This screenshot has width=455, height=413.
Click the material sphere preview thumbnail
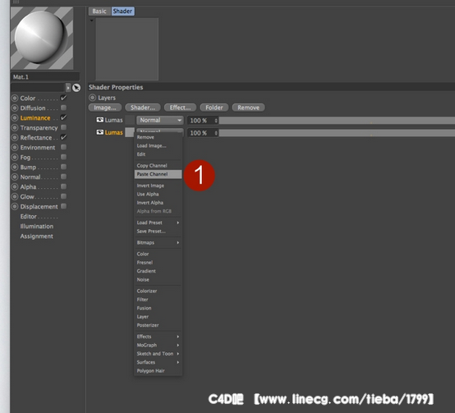pos(42,38)
